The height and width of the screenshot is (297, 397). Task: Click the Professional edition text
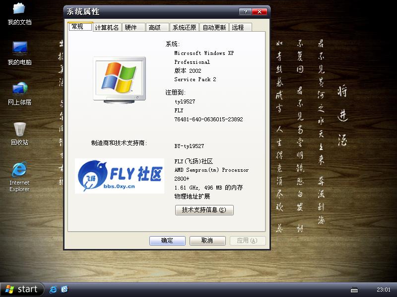pyautogui.click(x=192, y=62)
